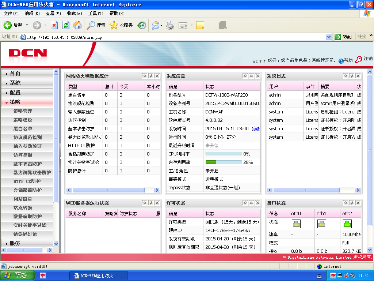Refresh the 系统日志 panel
The height and width of the screenshot is (281, 374).
tap(352, 76)
